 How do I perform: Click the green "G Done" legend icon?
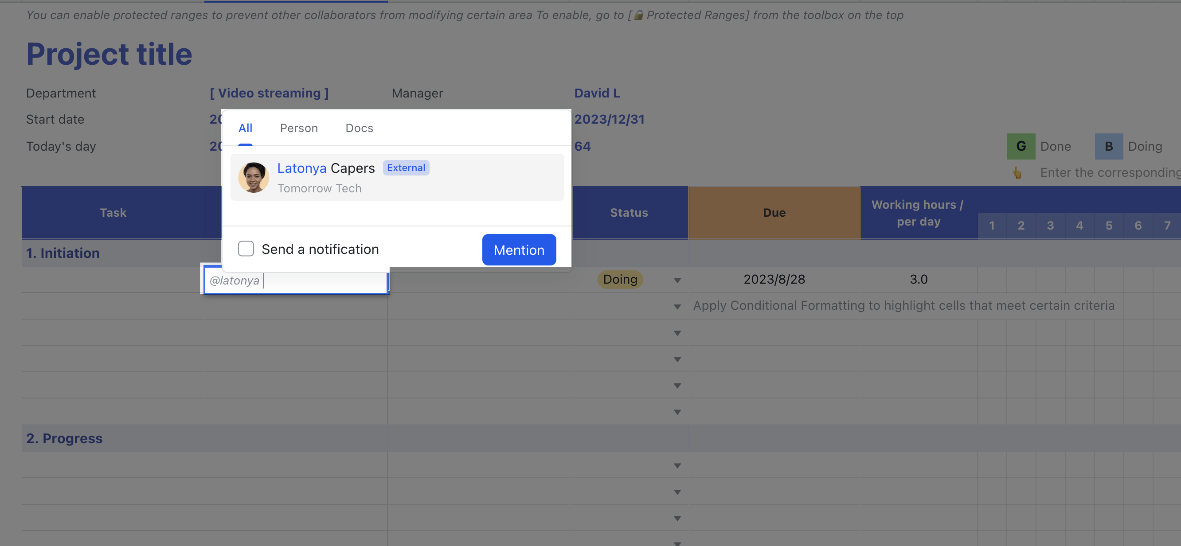[x=1021, y=146]
